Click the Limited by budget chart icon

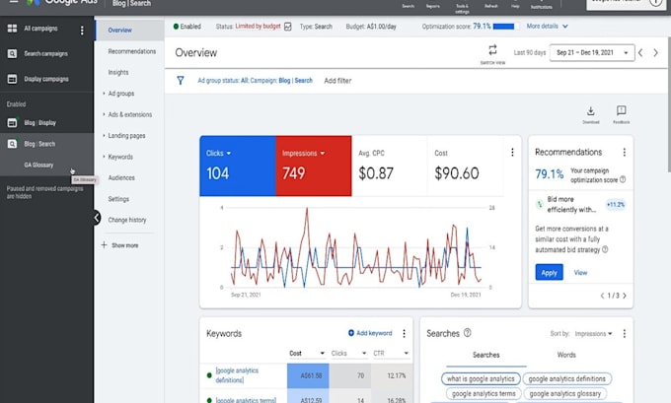(287, 27)
